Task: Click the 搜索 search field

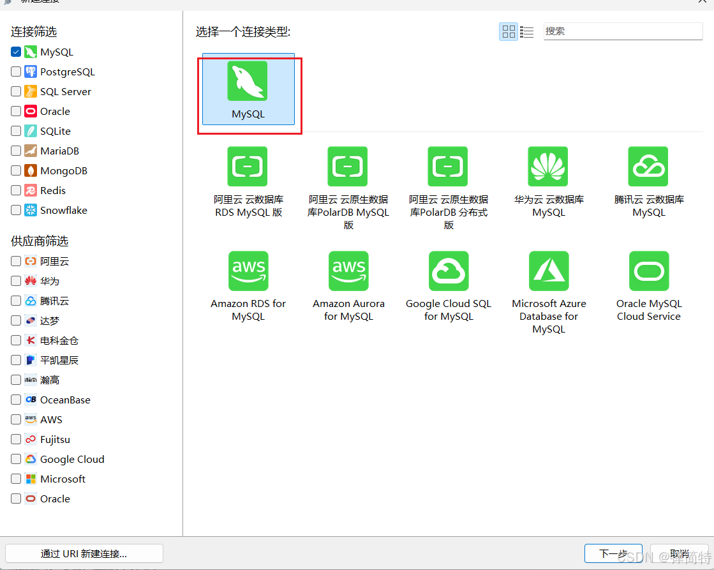Action: 623,31
